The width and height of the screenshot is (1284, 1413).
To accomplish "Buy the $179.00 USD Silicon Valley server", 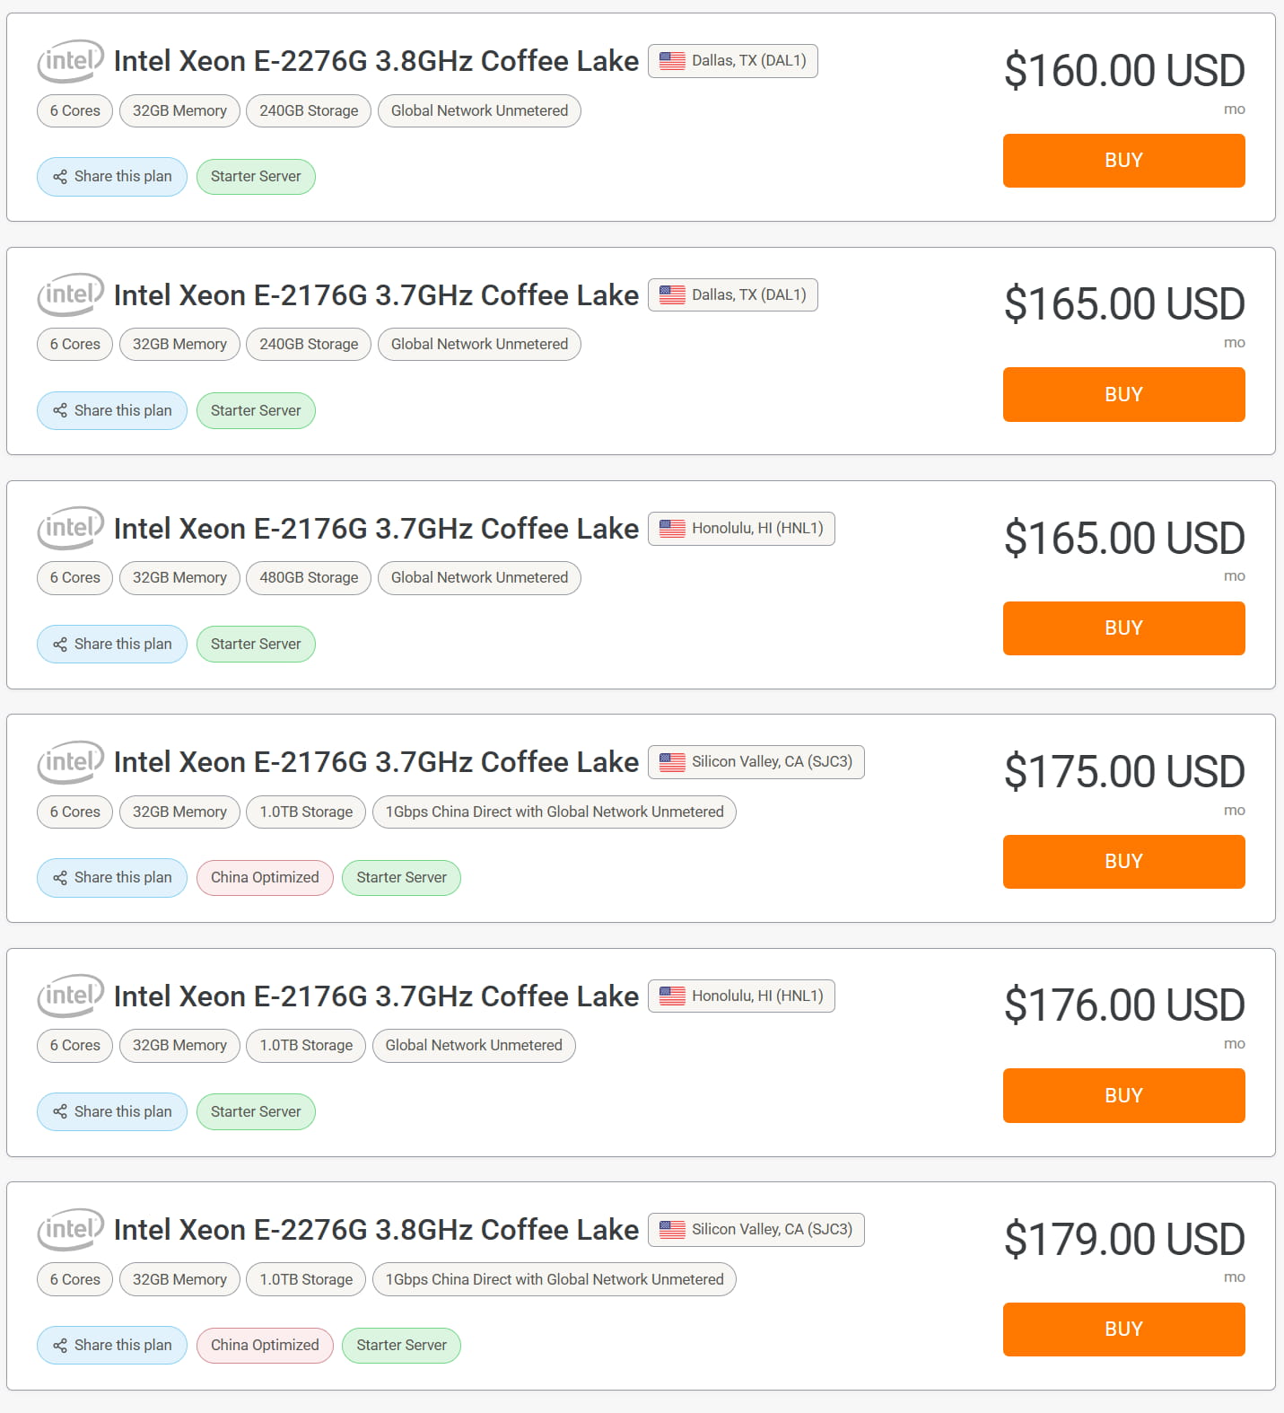I will pos(1123,1330).
